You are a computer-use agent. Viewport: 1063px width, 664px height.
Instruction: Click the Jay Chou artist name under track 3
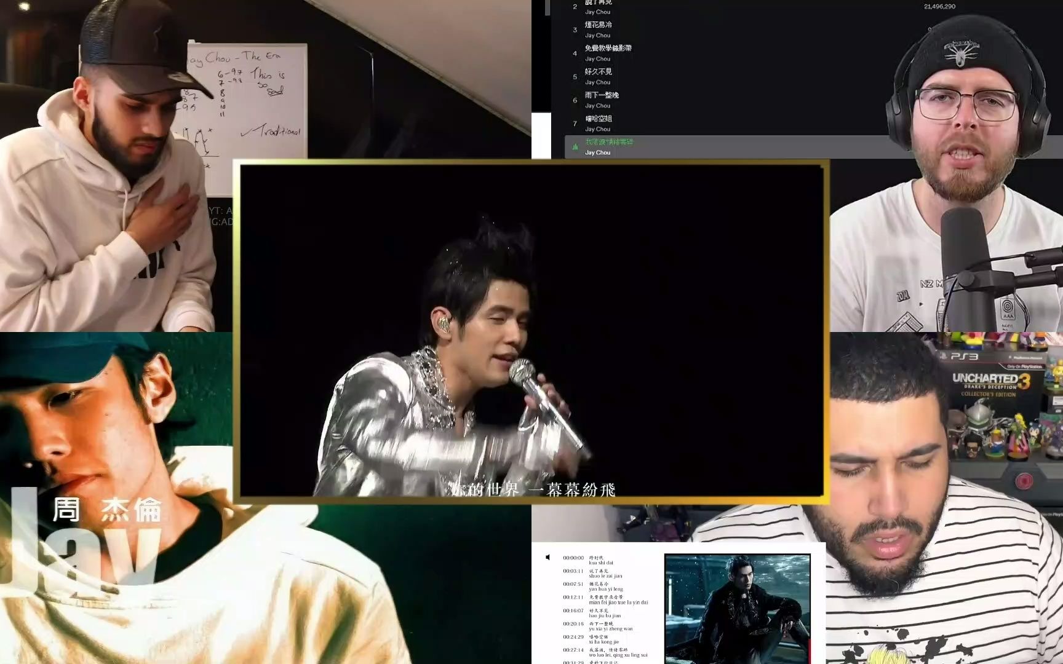pos(597,36)
